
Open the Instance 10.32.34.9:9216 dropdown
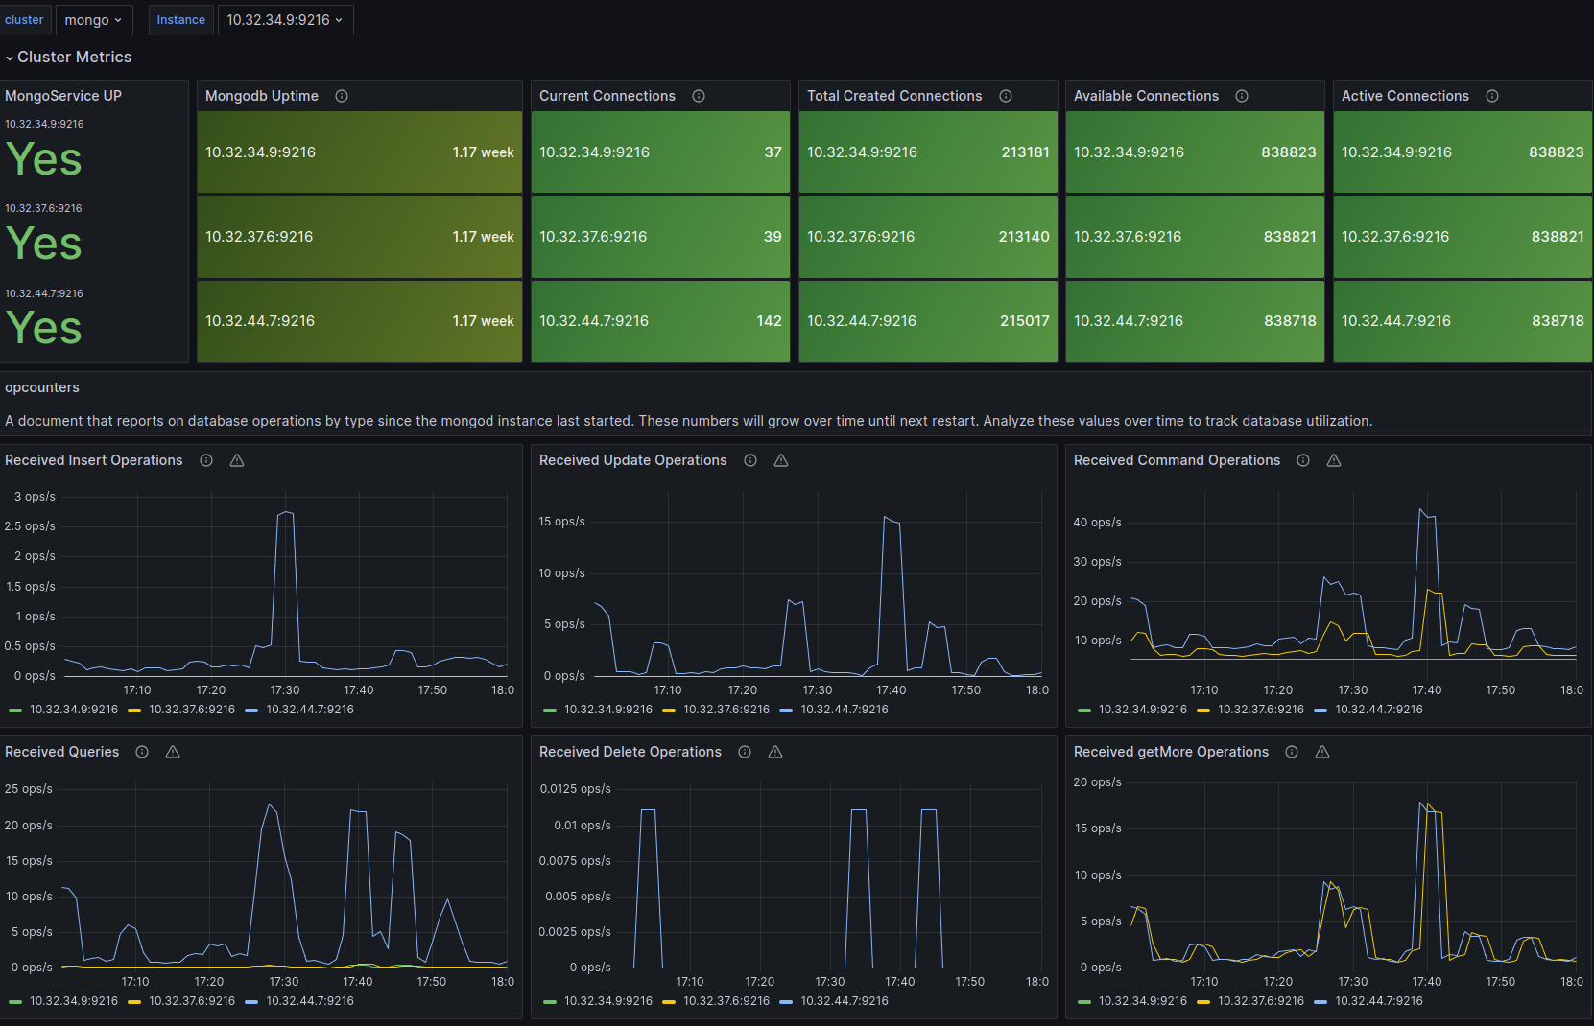pyautogui.click(x=286, y=20)
